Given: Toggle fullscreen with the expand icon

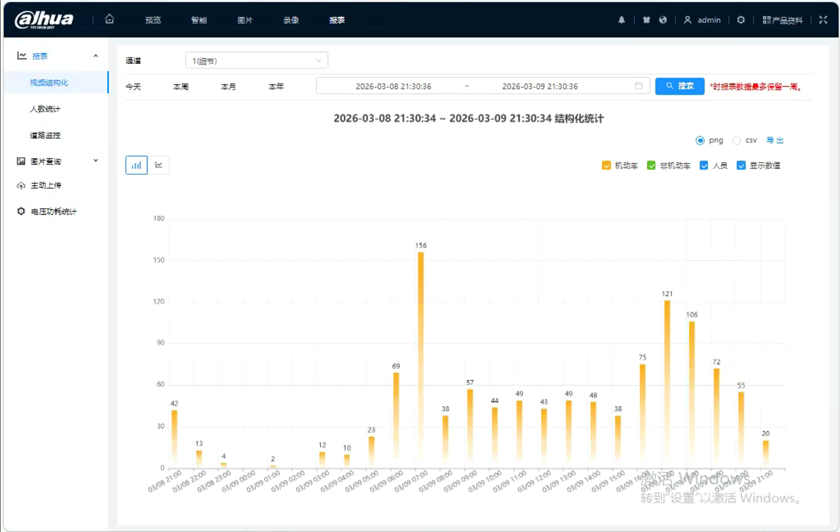Looking at the screenshot, I should (823, 20).
